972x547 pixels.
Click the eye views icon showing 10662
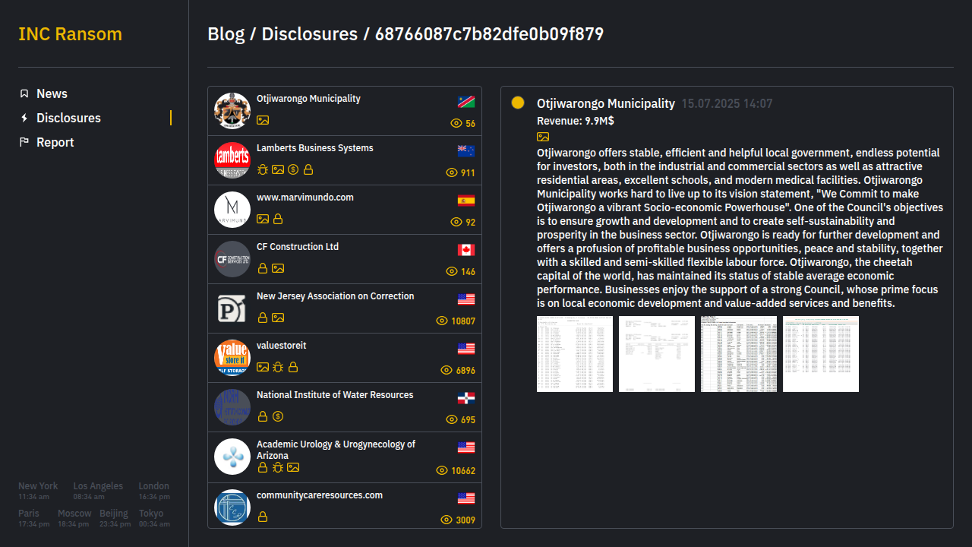pyautogui.click(x=443, y=470)
